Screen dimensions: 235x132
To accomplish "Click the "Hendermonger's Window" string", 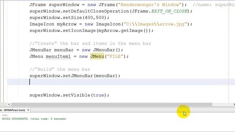I will [150, 5].
